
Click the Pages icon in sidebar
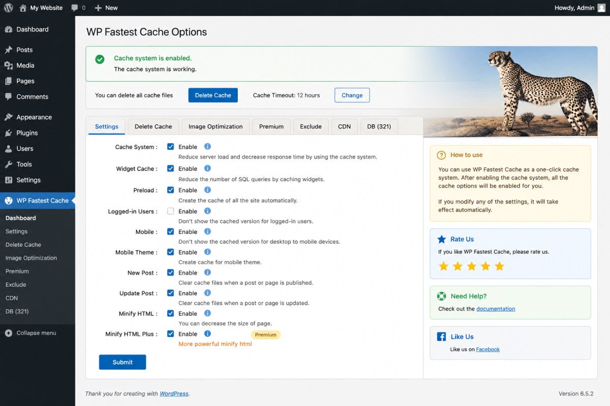pyautogui.click(x=9, y=81)
